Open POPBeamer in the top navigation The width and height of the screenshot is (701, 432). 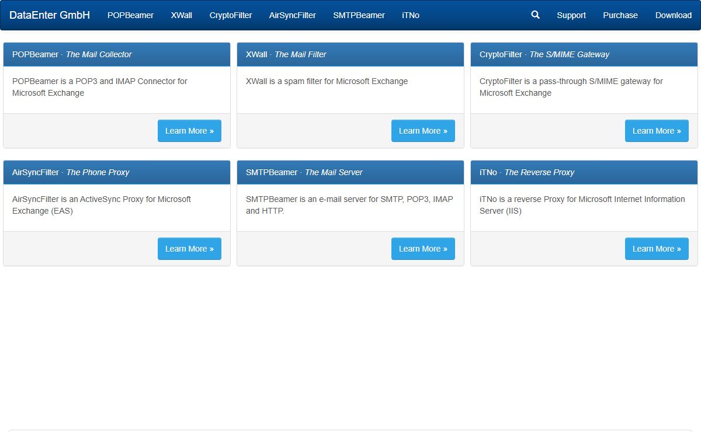[x=130, y=15]
